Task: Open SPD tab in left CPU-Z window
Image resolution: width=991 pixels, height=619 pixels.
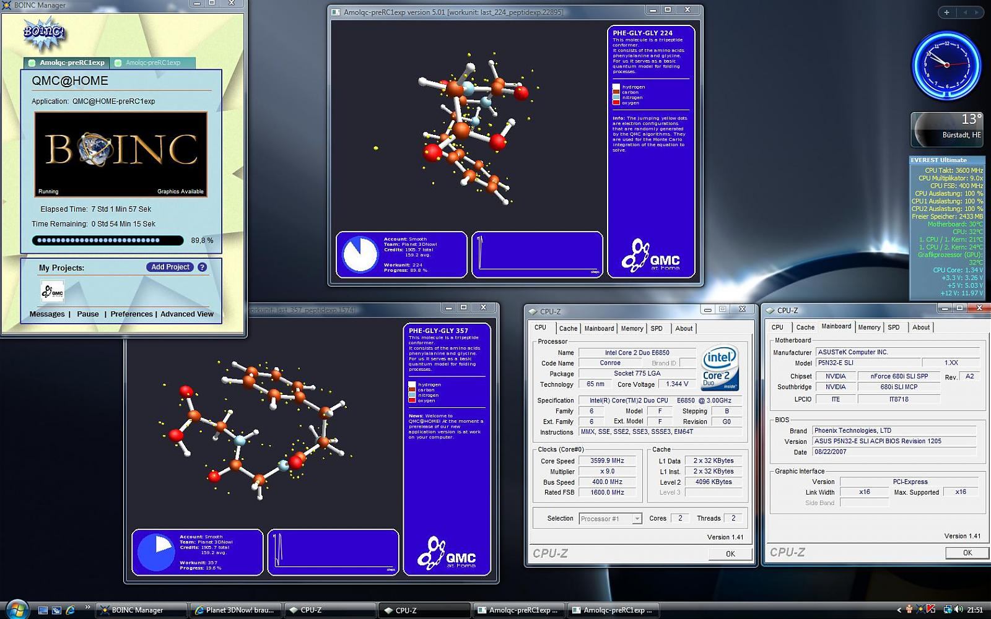Action: [x=657, y=329]
